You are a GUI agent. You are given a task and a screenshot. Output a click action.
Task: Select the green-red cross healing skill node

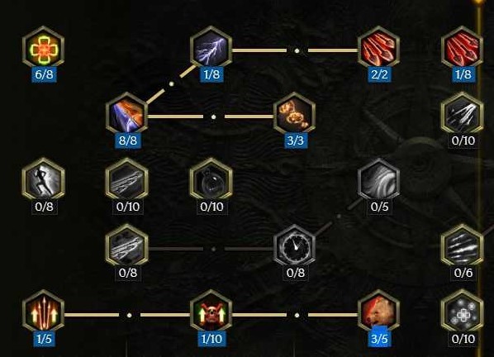44,49
